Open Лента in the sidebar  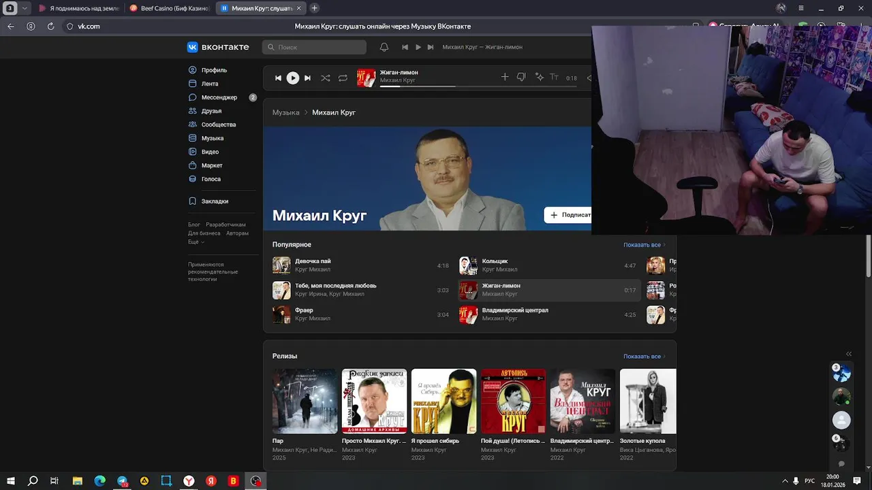click(210, 84)
